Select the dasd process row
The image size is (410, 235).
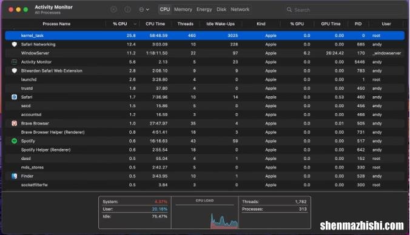(x=205, y=159)
